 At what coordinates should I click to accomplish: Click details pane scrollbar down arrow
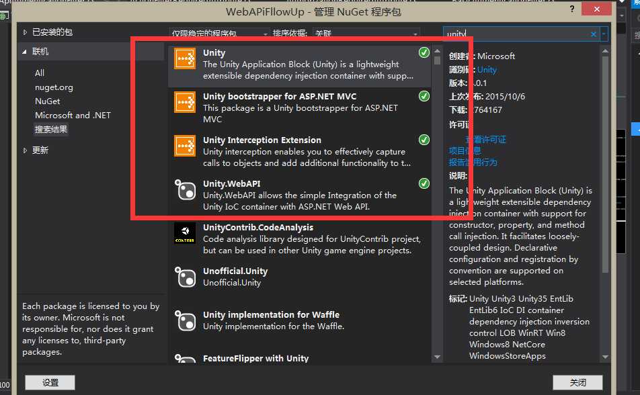pos(605,357)
